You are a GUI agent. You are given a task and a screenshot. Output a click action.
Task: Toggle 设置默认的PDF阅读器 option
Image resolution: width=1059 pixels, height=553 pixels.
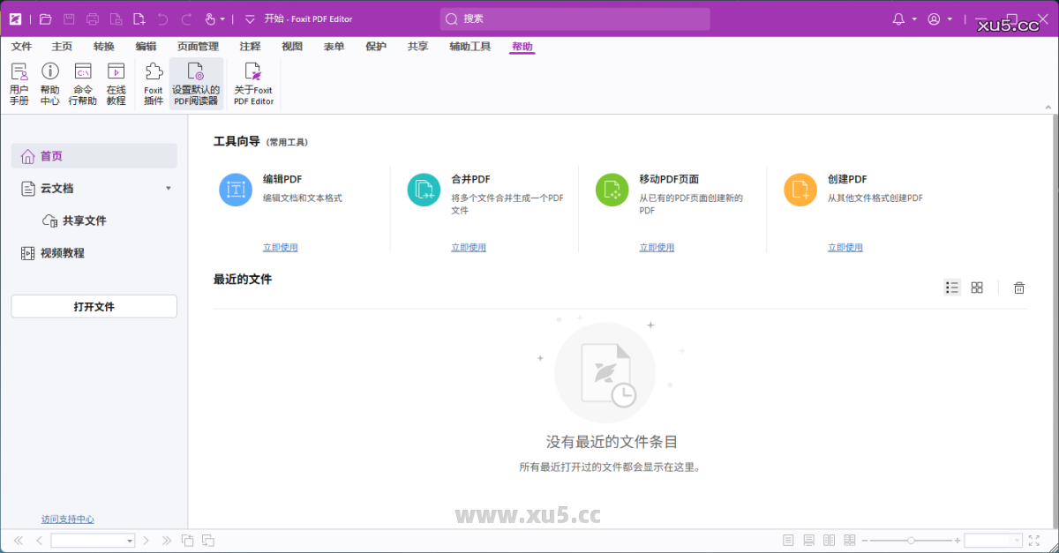coord(196,82)
